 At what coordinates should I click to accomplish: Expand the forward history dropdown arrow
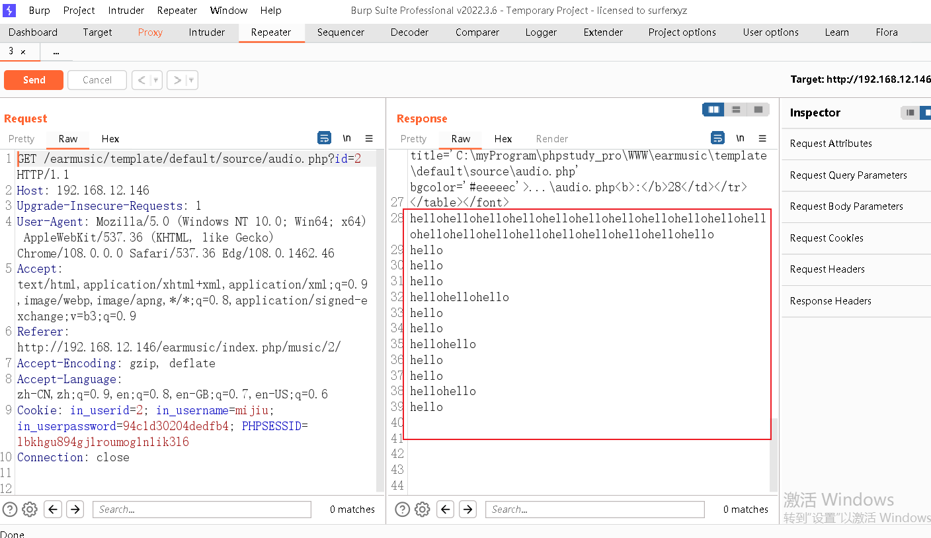click(192, 80)
